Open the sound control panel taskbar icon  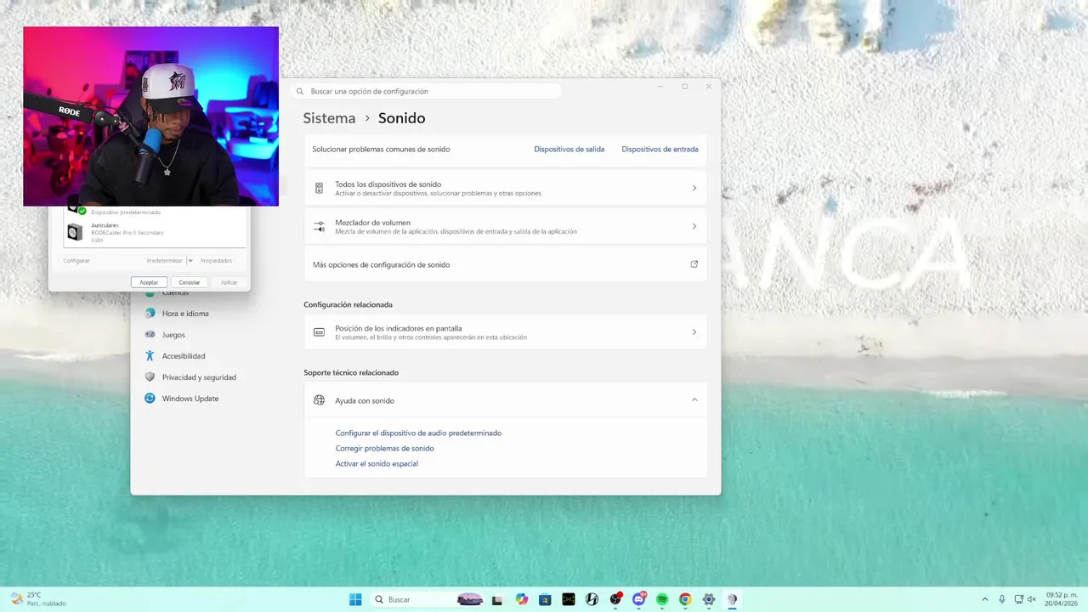tap(732, 599)
